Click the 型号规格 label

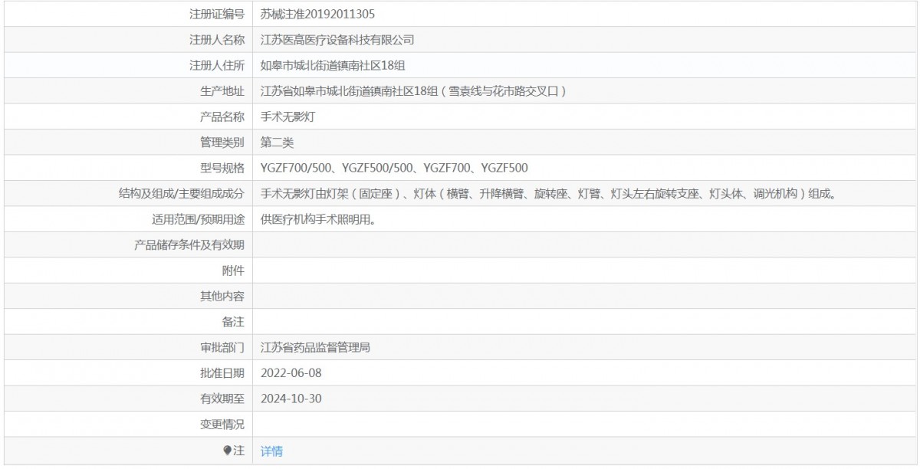pos(222,168)
